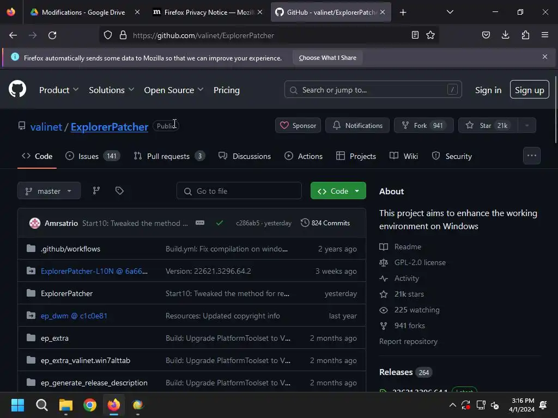This screenshot has height=418, width=558.
Task: View the 824 Commits history
Action: (325, 223)
